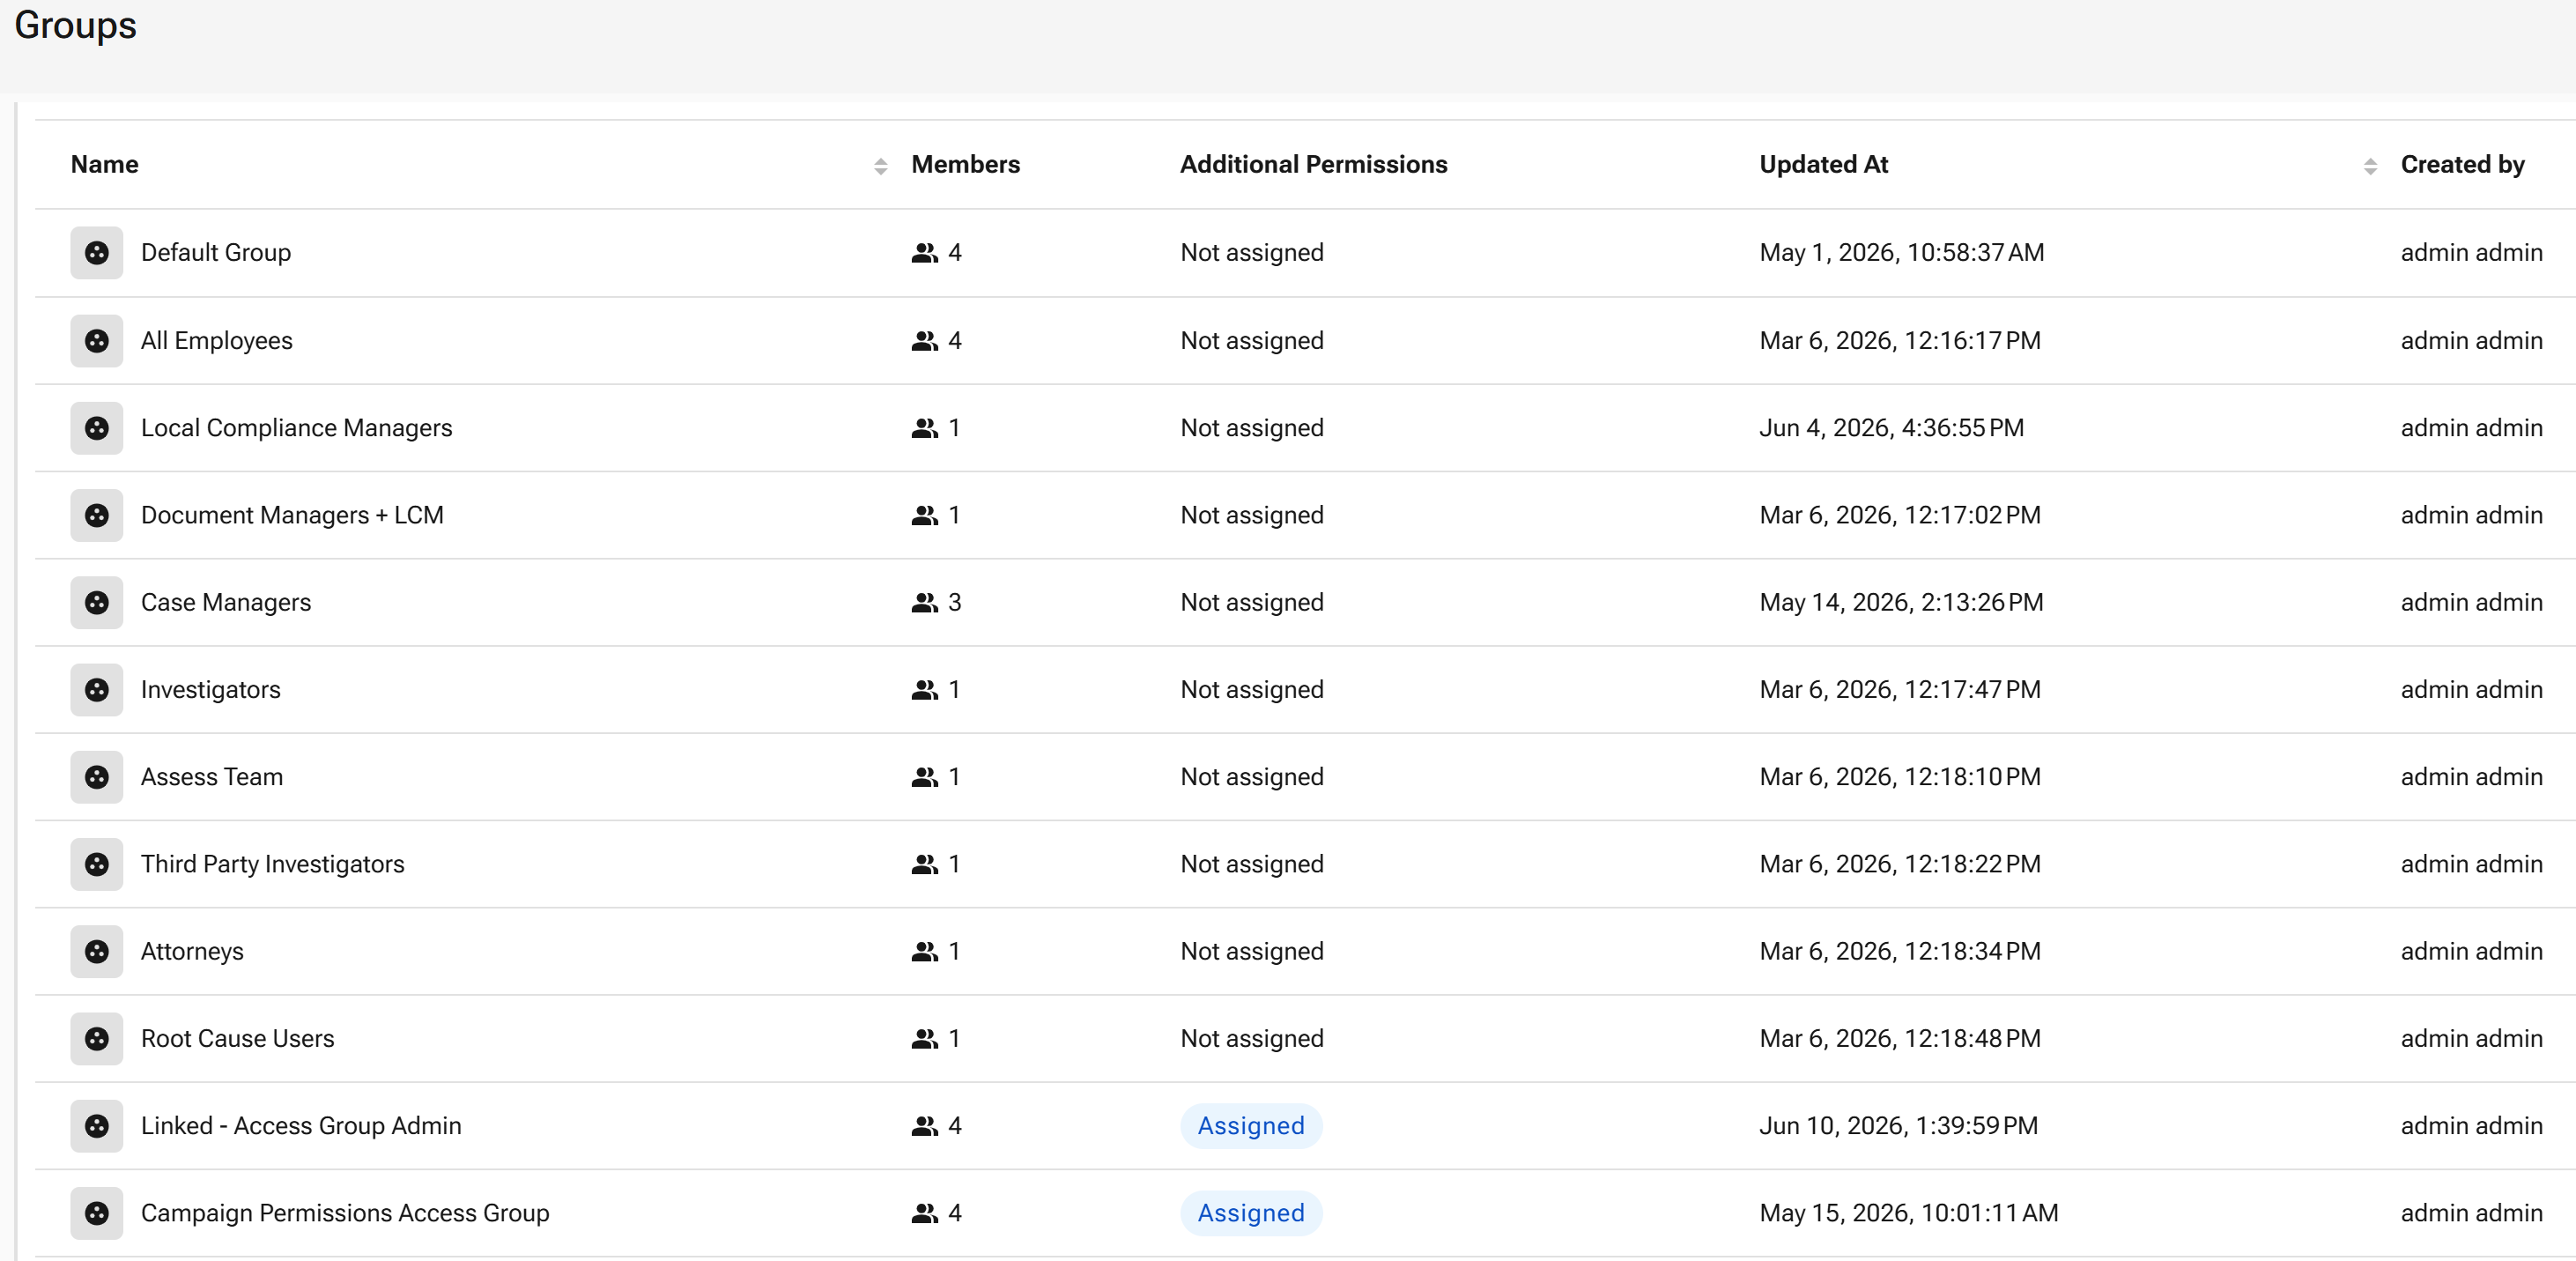Sort table by Name column arrows
The height and width of the screenshot is (1261, 2576).
coord(880,166)
